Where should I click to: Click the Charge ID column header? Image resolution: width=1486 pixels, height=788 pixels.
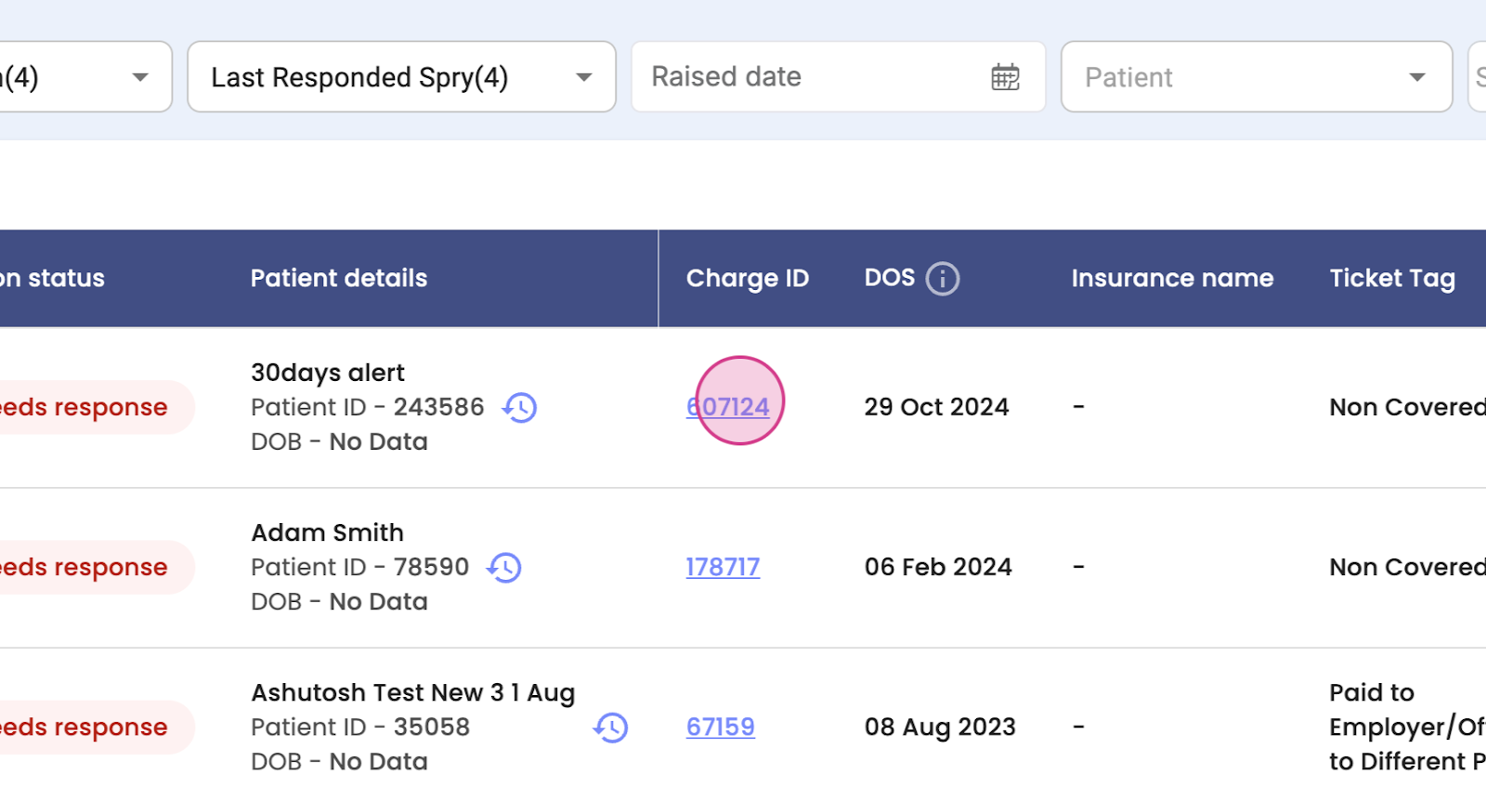748,279
